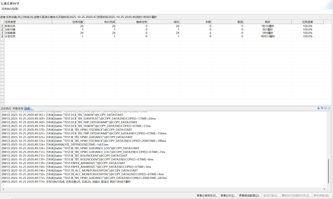Click the 修改参数(W)... button
This screenshot has height=199, width=333.
pos(322,195)
